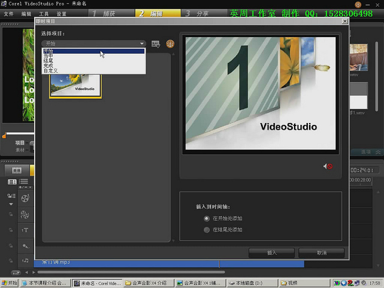
Task: Open 本地磁盘 (D:) taskbar window
Action: (x=251, y=283)
